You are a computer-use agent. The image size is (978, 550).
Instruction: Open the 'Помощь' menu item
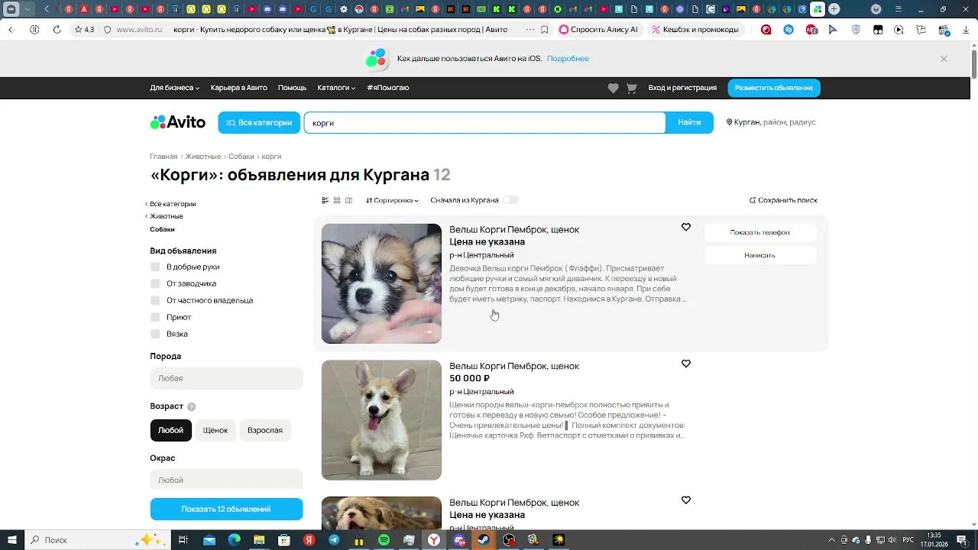[292, 88]
